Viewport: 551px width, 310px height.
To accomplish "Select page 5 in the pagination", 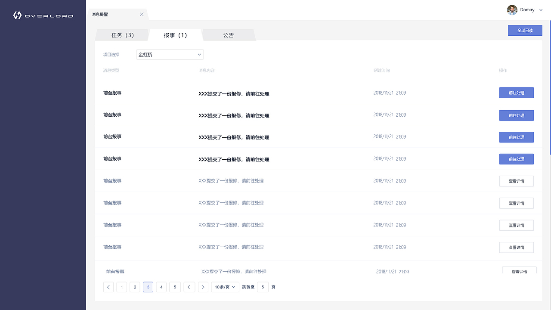I will tap(175, 287).
